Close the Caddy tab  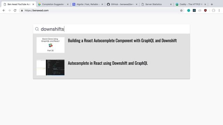[x=205, y=5]
